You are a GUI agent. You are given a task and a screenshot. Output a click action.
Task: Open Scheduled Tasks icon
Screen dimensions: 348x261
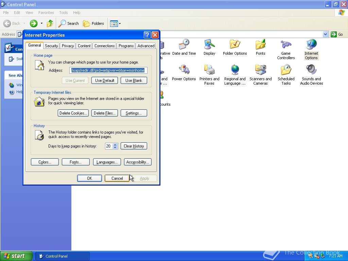pyautogui.click(x=286, y=75)
